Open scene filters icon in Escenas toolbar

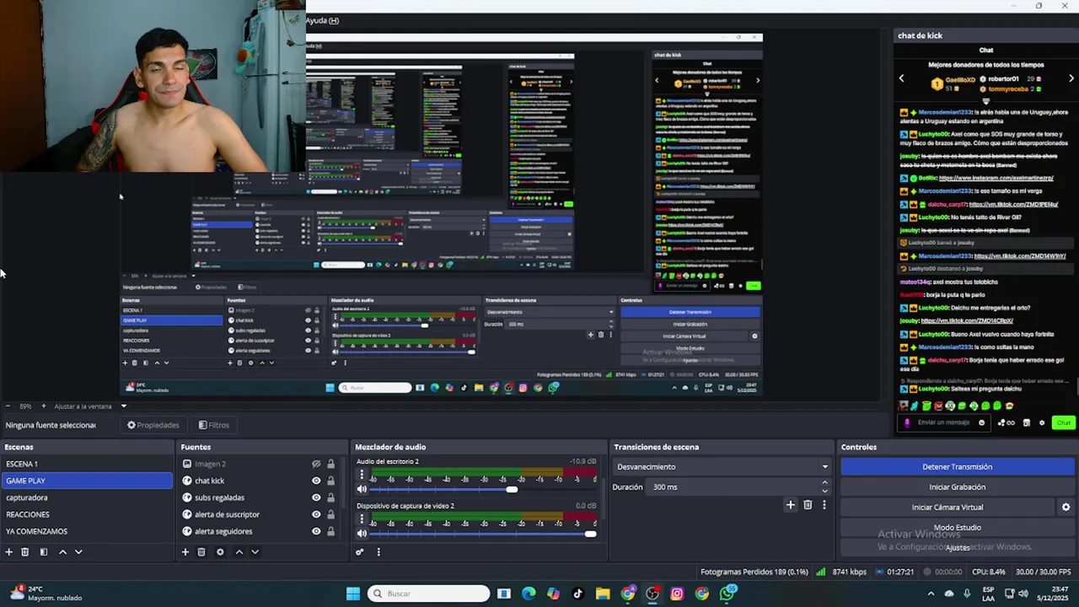[43, 552]
